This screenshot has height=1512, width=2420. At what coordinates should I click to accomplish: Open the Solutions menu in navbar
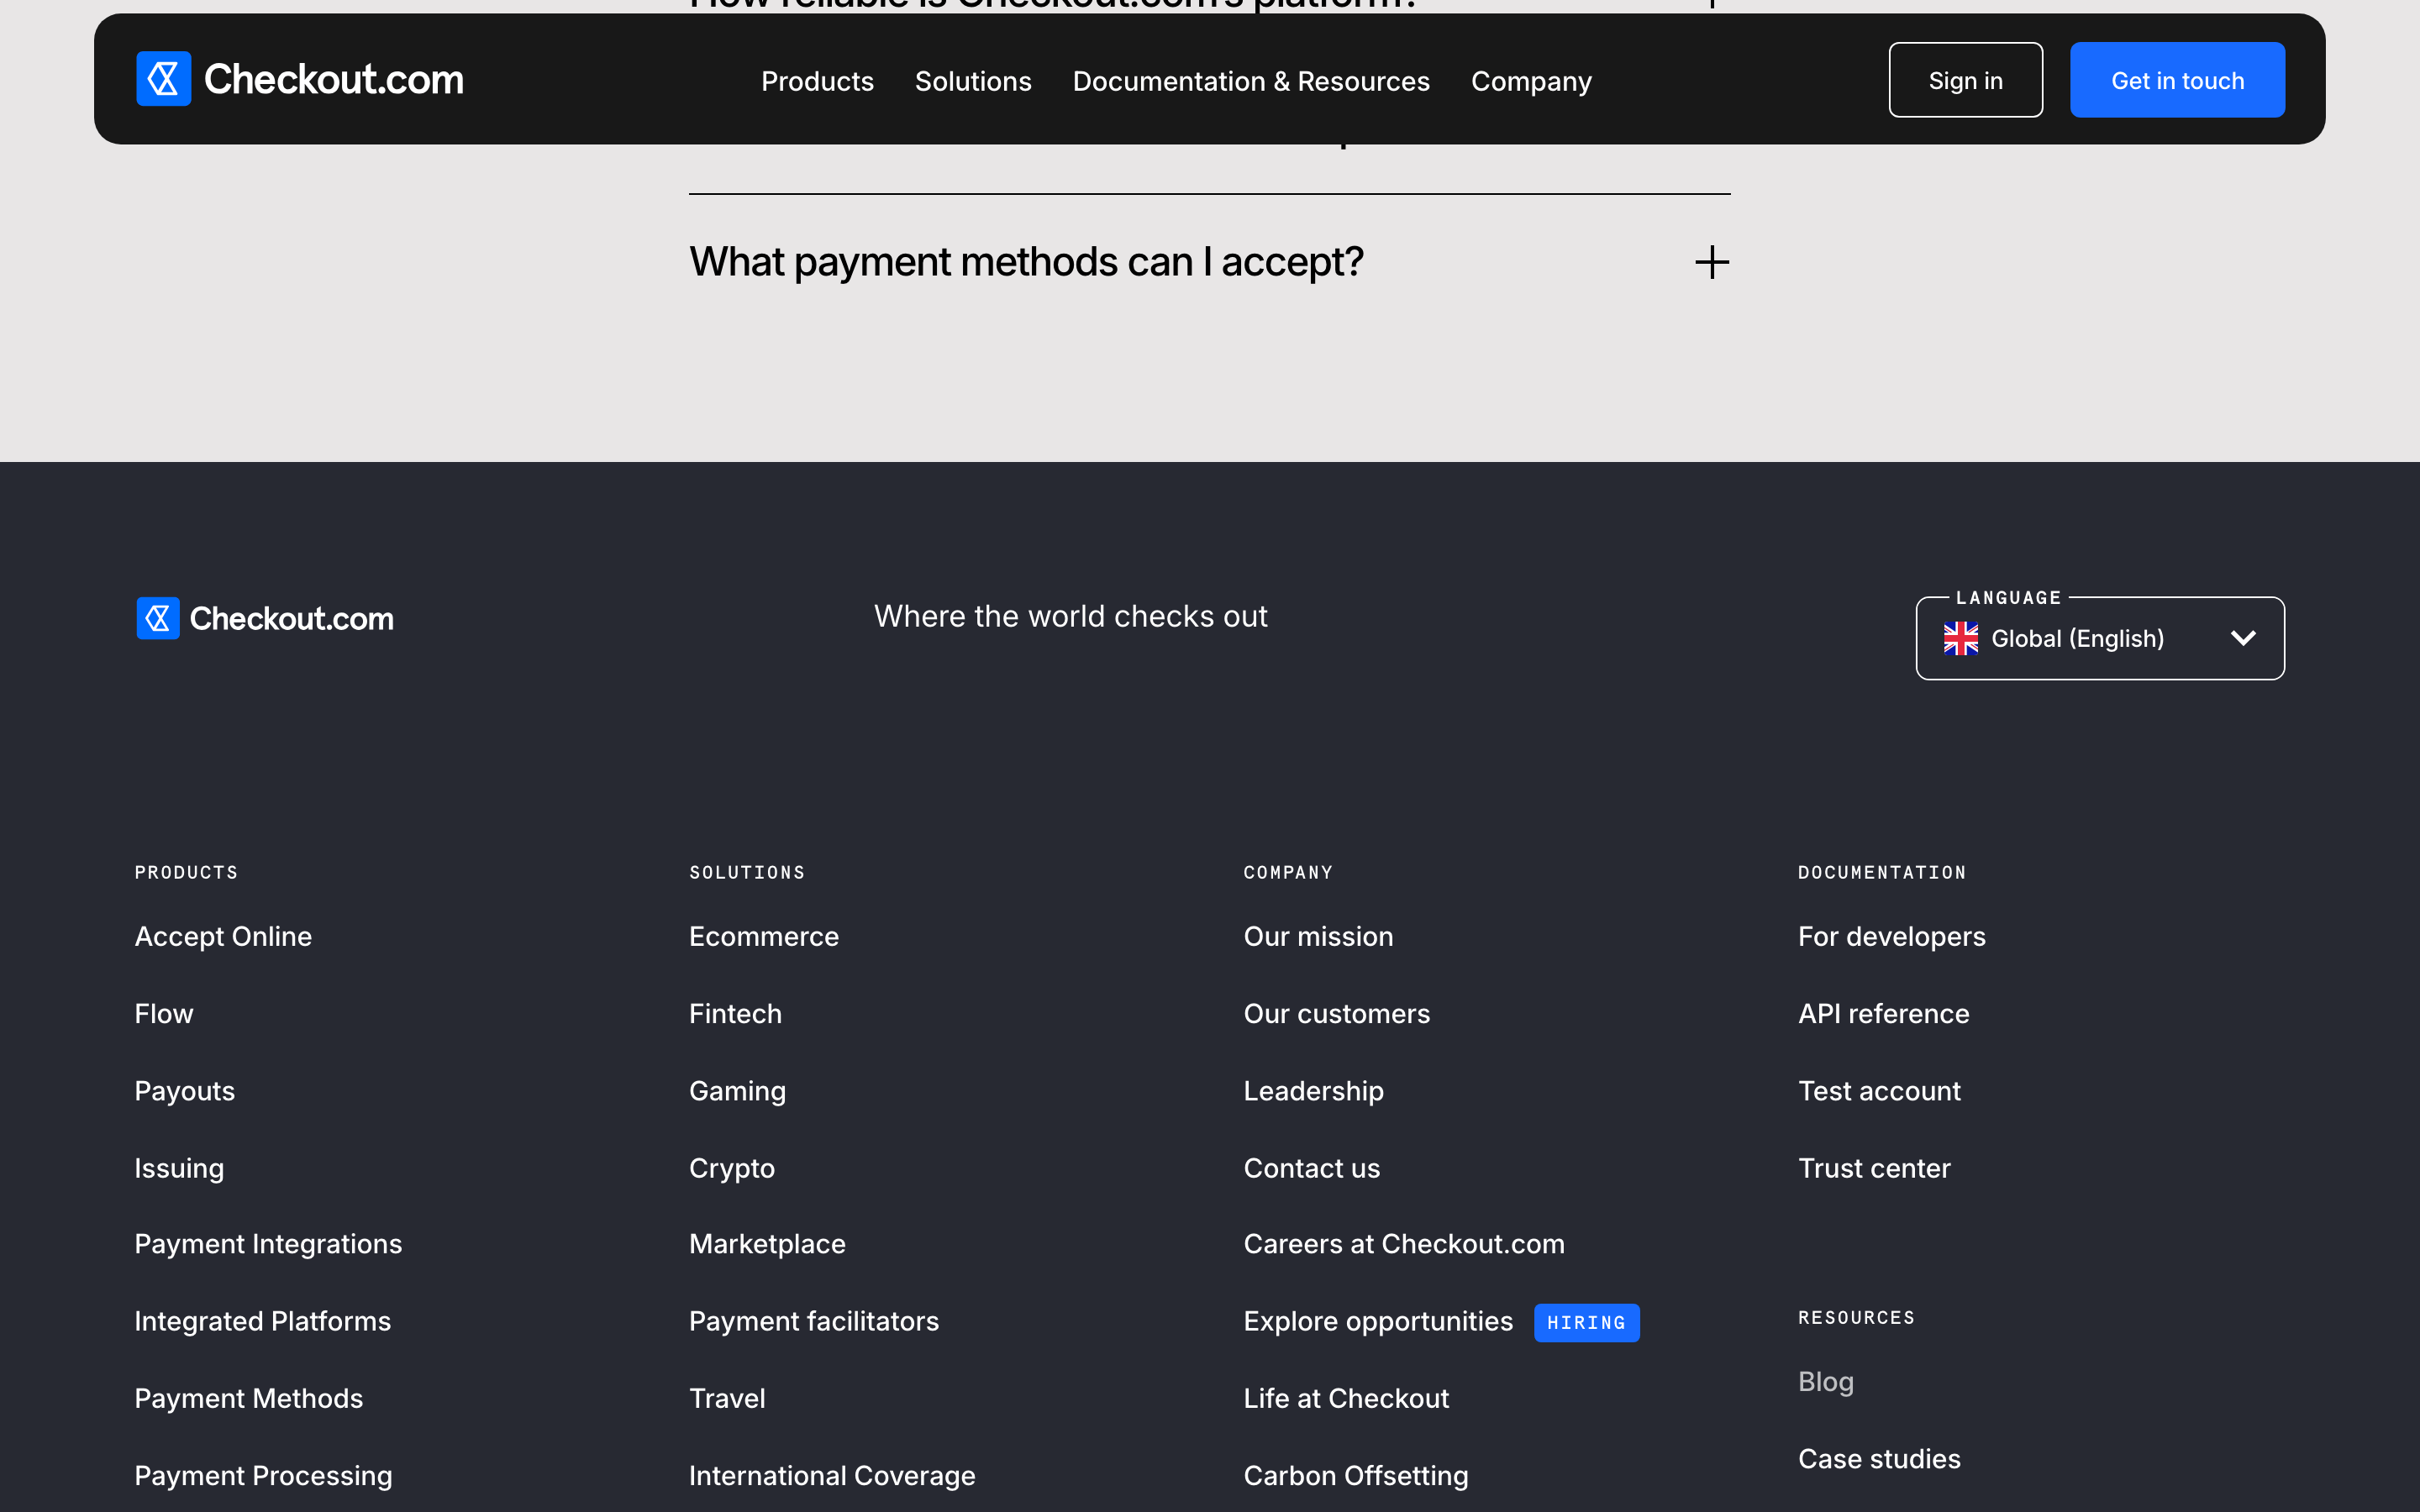(x=973, y=81)
